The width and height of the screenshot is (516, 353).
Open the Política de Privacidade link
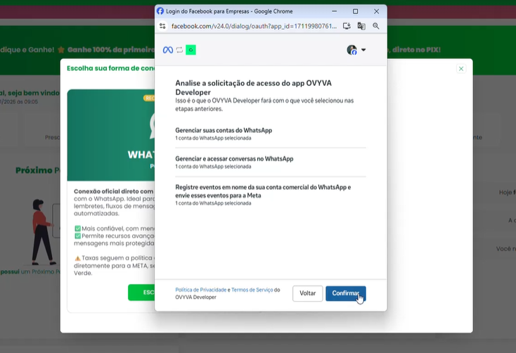tap(200, 290)
